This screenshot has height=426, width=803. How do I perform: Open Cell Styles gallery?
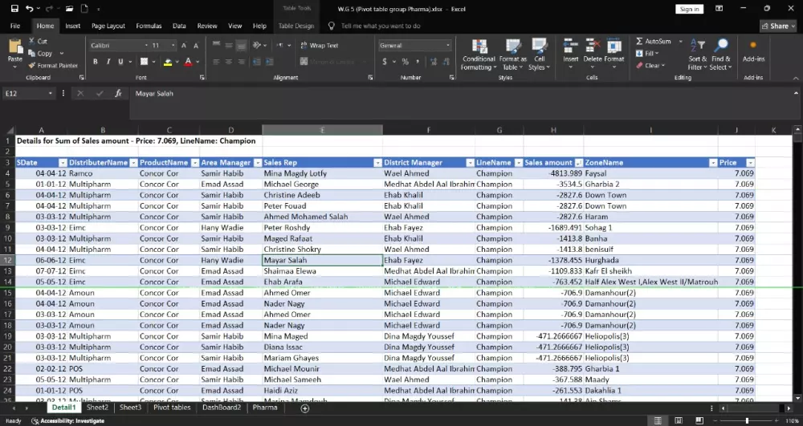tap(539, 55)
